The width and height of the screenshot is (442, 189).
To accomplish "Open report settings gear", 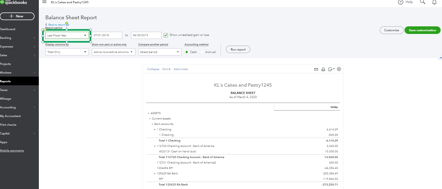I will (x=339, y=69).
